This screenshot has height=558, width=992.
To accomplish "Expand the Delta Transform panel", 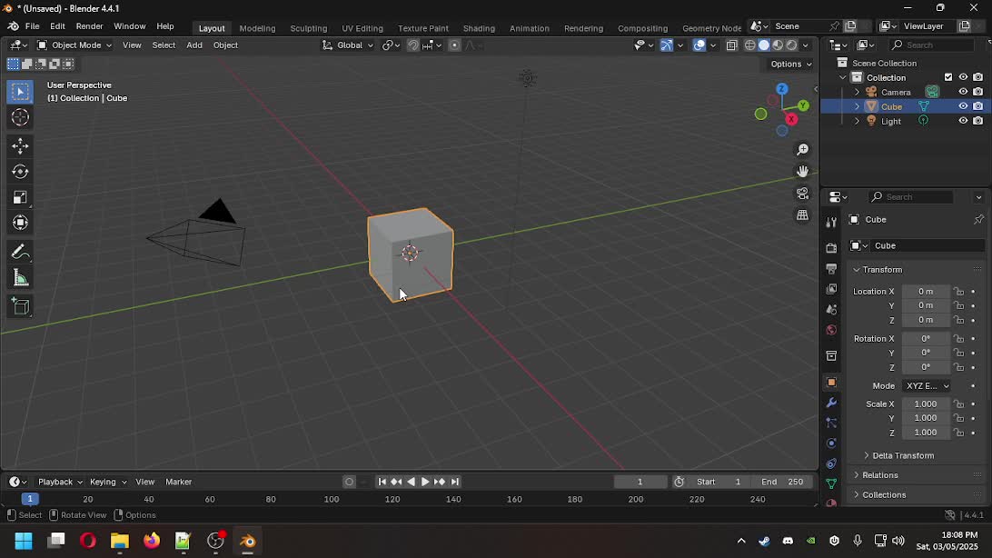I will point(902,455).
